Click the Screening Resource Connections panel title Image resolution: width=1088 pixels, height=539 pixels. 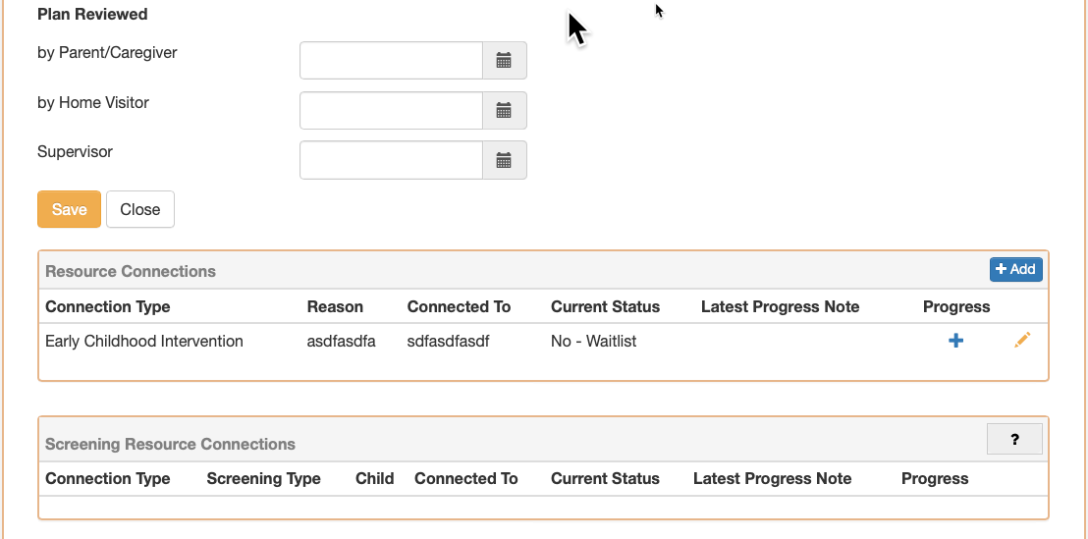pyautogui.click(x=170, y=444)
